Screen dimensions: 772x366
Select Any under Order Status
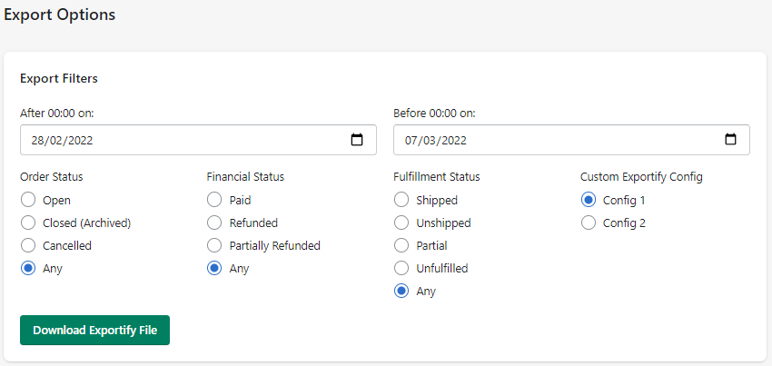point(28,269)
